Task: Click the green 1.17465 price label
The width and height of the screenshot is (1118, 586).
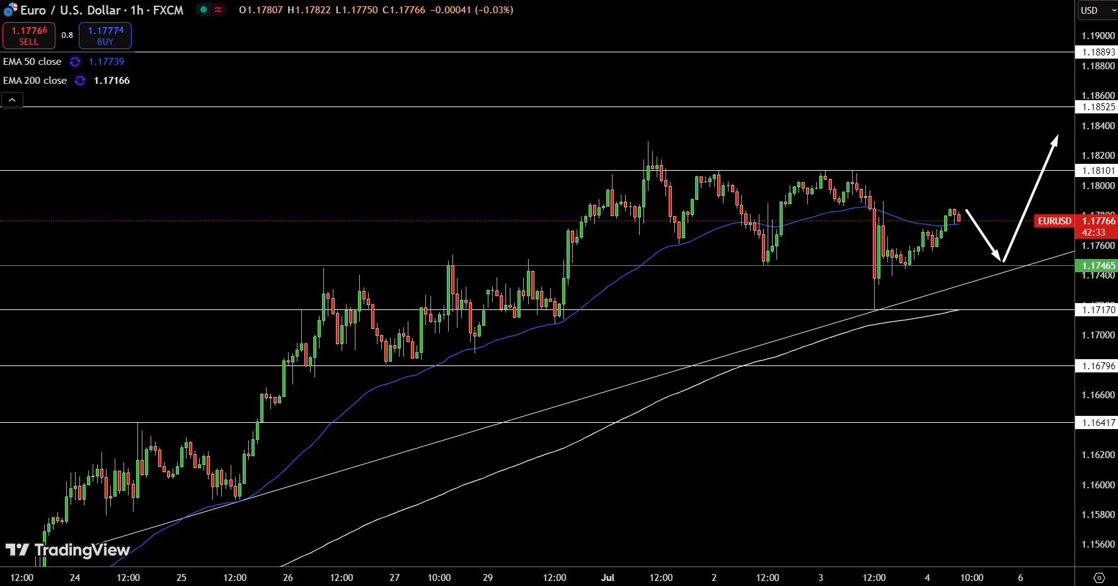Action: pos(1098,266)
